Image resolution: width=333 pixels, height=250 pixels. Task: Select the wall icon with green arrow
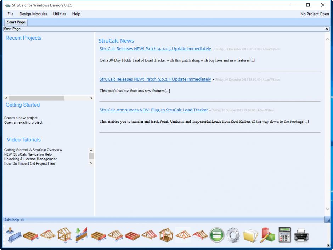pyautogui.click(x=81, y=235)
